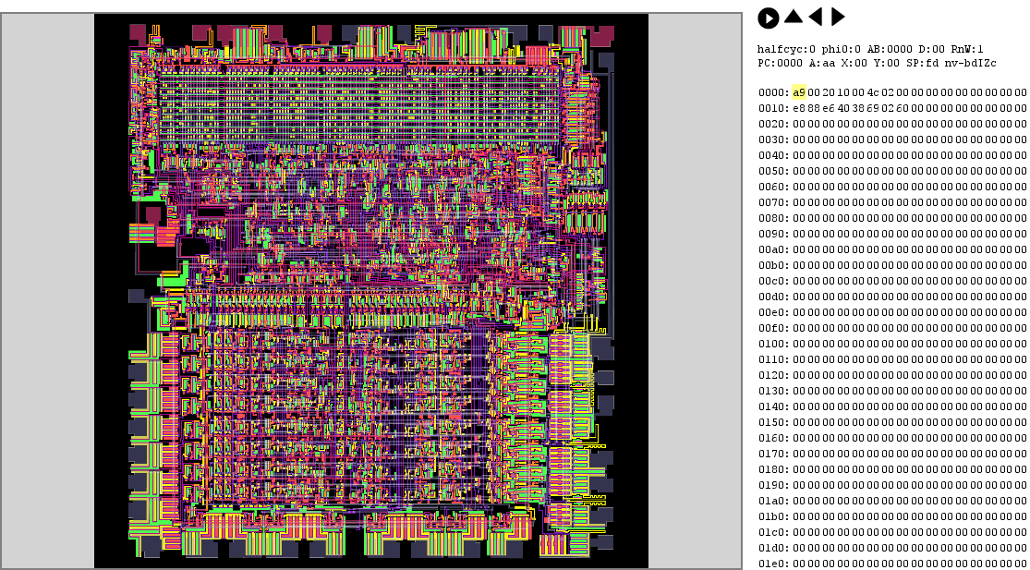Step backward with the left-pointing triangle
The height and width of the screenshot is (570, 1030).
(816, 17)
